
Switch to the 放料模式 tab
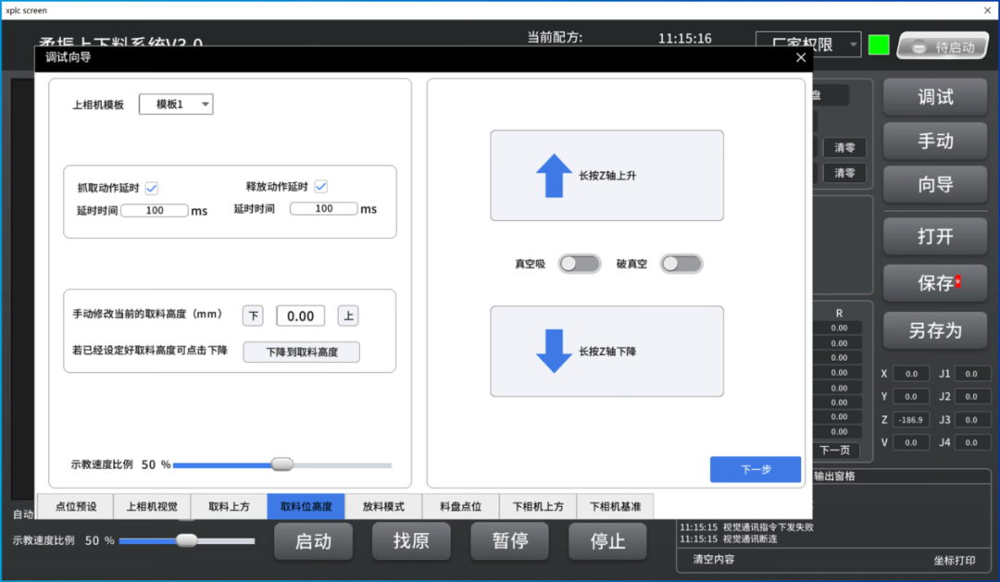[x=383, y=507]
